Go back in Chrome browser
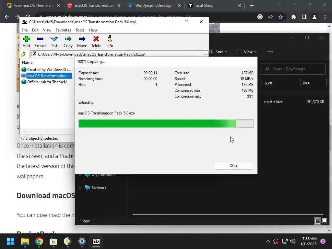332x249 pixels. click(7, 17)
